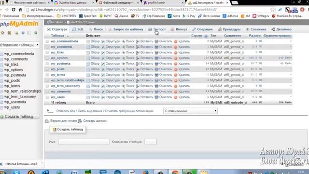Screen dimensions: 309x174
Task: Tick the checkbox for wp_options
Action: point(47,58)
